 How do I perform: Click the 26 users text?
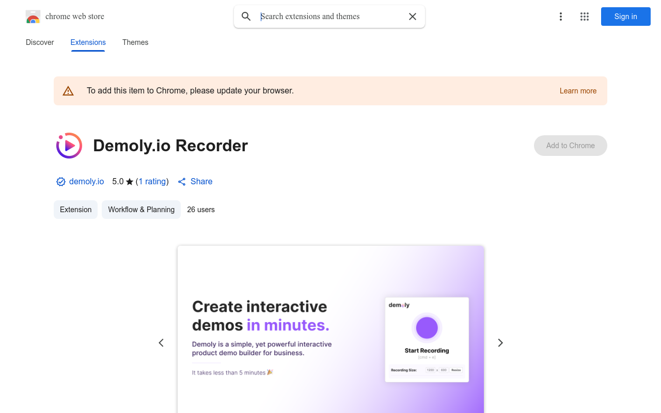(x=201, y=210)
